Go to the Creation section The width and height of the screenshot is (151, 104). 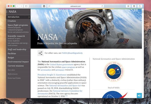12,21
